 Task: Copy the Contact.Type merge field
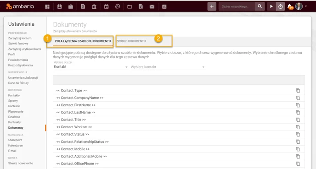298,91
